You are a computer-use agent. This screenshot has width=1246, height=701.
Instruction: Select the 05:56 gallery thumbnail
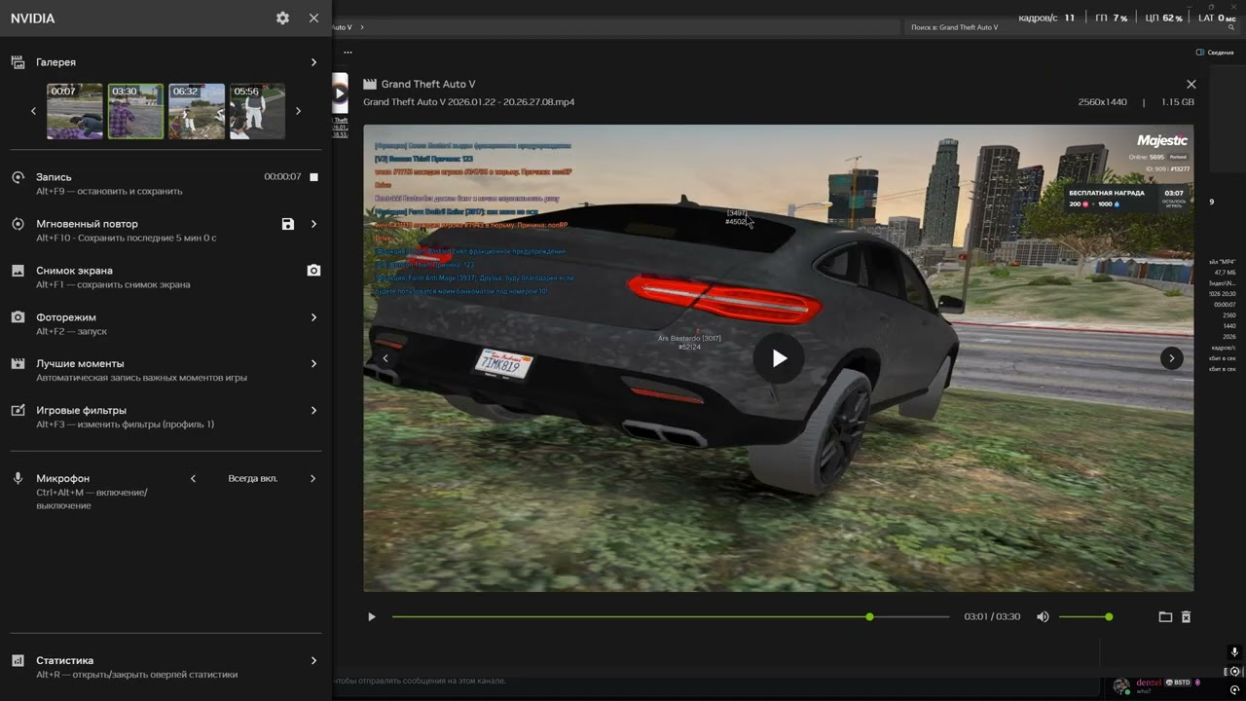click(257, 111)
